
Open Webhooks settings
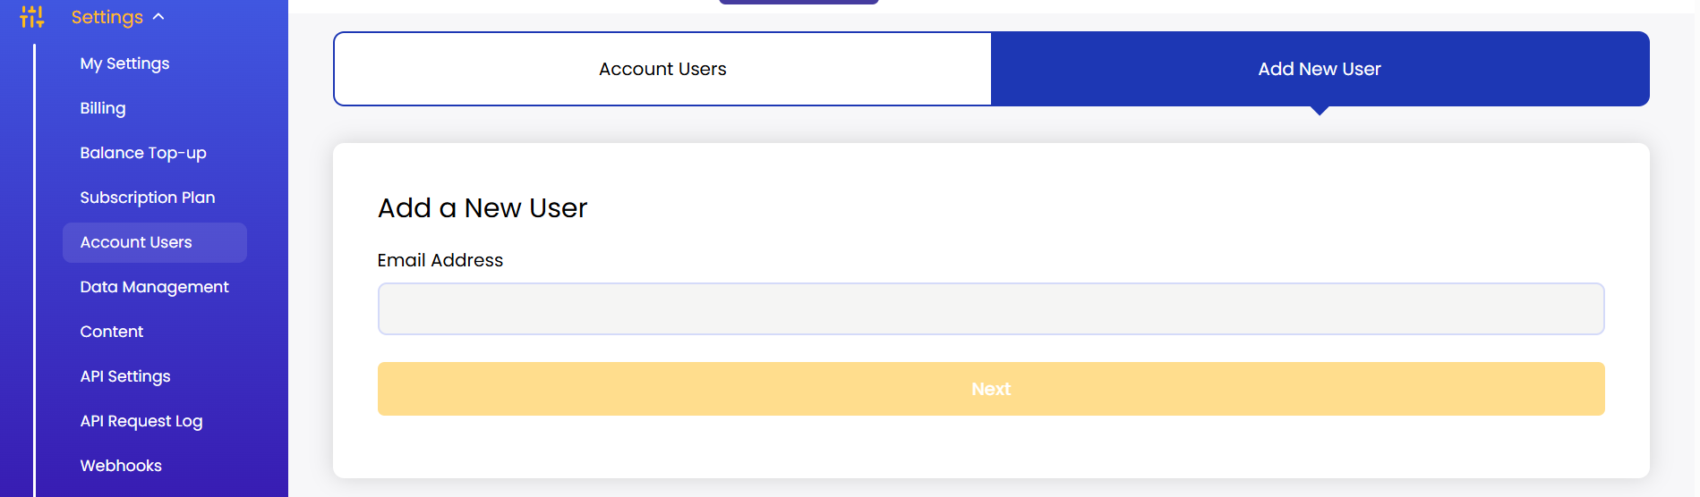click(x=121, y=466)
